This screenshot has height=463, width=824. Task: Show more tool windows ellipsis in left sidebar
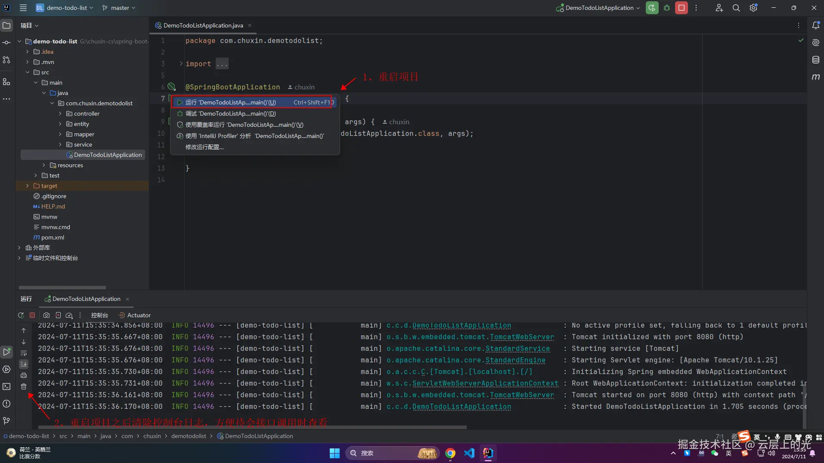pyautogui.click(x=6, y=99)
